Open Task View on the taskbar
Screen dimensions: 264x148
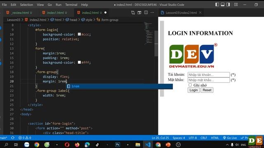point(16,144)
